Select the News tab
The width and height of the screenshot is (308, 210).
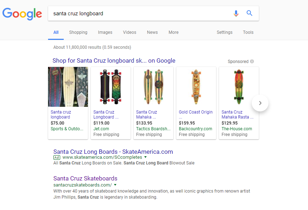(152, 32)
